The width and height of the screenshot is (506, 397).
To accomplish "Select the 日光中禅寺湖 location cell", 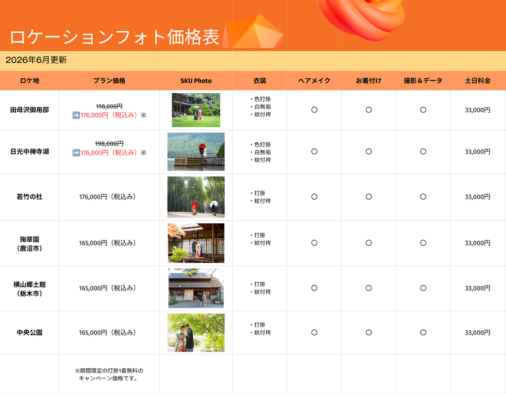I will point(30,151).
